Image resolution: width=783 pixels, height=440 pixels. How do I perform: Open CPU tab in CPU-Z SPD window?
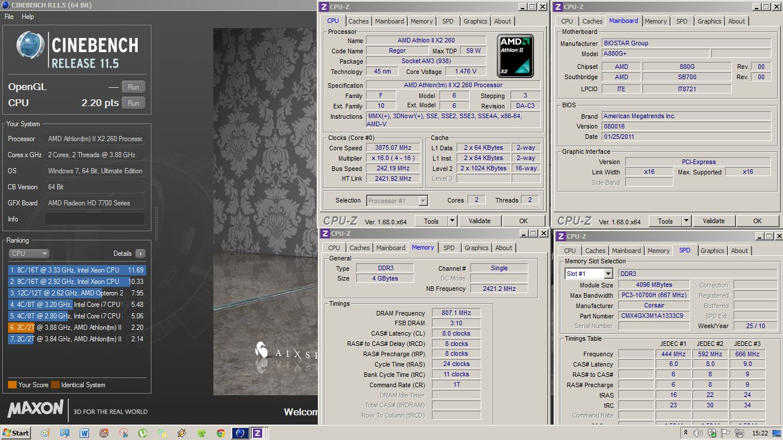pos(570,251)
